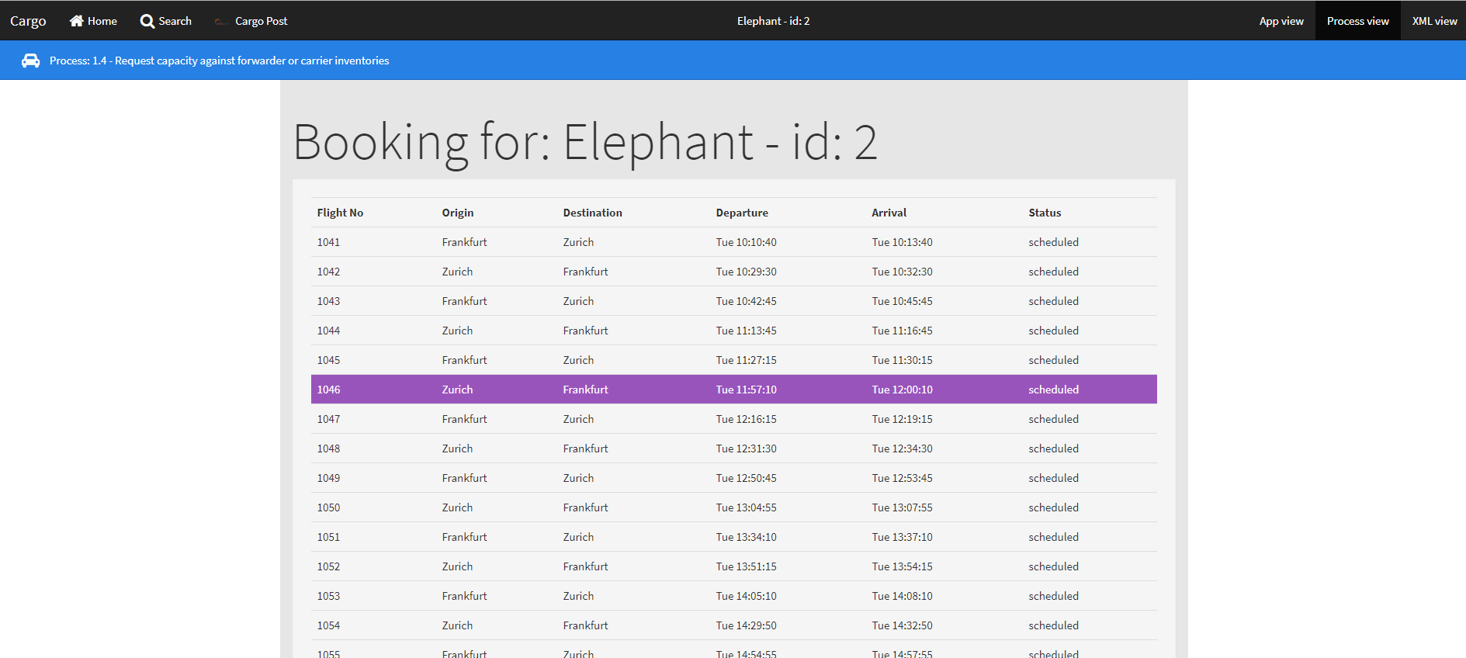
Task: Click the small Cargo Post icon
Action: pyautogui.click(x=221, y=22)
